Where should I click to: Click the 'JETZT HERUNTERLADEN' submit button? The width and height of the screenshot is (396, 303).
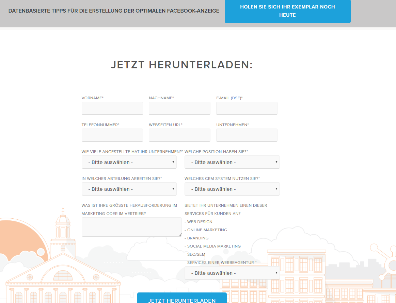click(x=182, y=299)
